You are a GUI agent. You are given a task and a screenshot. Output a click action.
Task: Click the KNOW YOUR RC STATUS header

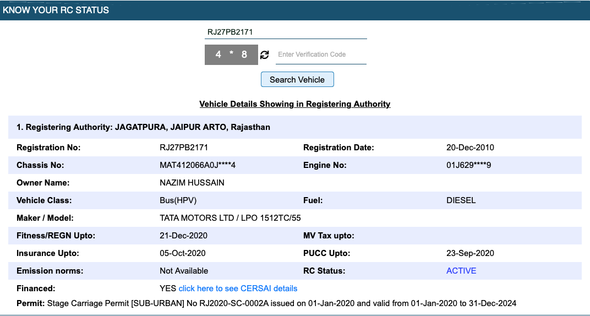[x=56, y=10]
